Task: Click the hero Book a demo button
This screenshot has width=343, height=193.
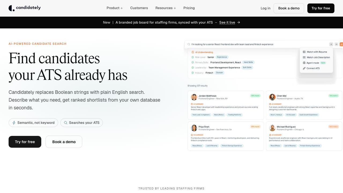Action: (x=64, y=142)
